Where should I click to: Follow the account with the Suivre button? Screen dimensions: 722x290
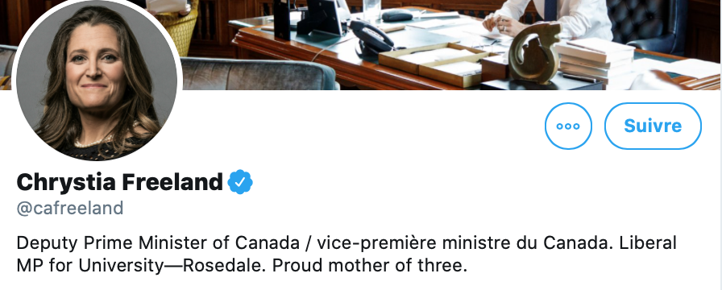click(653, 126)
